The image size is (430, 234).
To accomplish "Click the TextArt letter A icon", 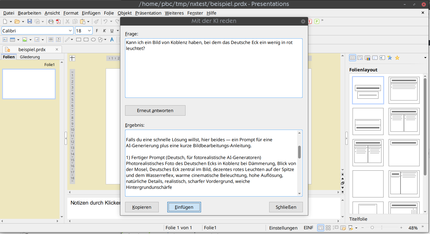I will coord(112,40).
